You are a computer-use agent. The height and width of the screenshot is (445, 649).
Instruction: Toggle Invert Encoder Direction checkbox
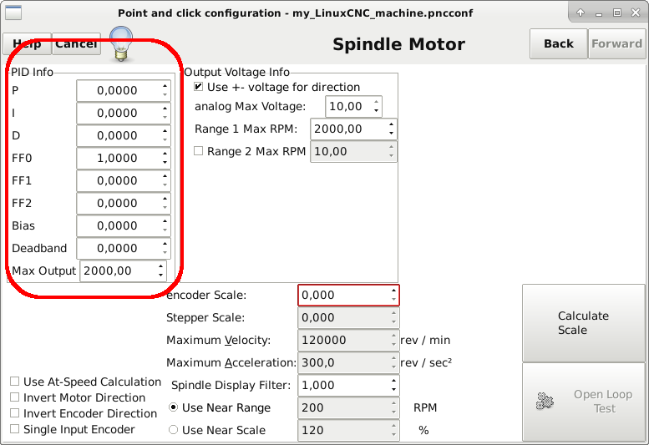(14, 413)
